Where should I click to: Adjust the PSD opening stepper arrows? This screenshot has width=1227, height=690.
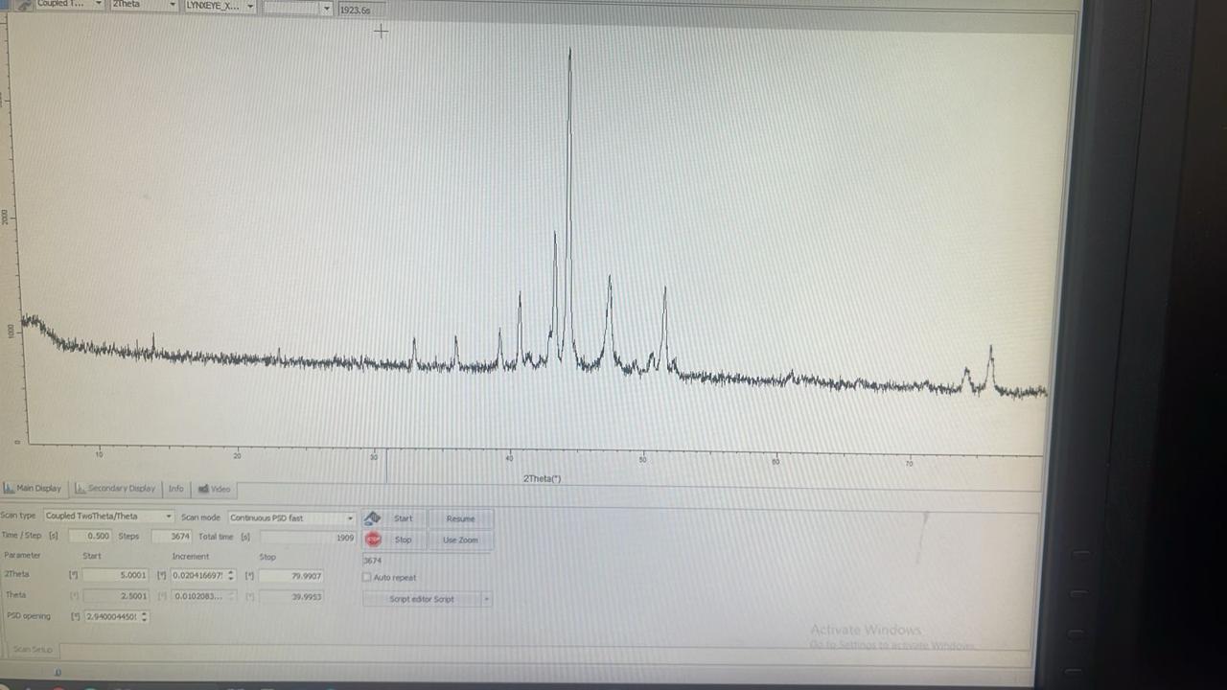pos(145,616)
